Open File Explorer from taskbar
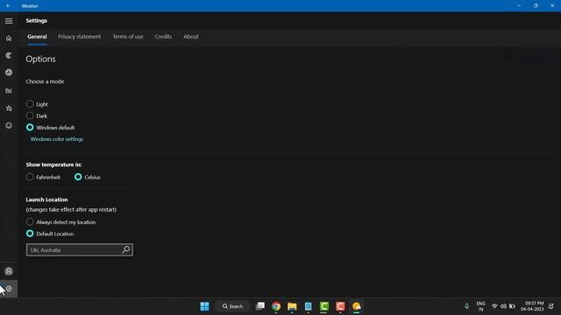The image size is (561, 315). (292, 306)
